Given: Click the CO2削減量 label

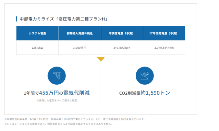Looking at the screenshot, I should pyautogui.click(x=130, y=93).
